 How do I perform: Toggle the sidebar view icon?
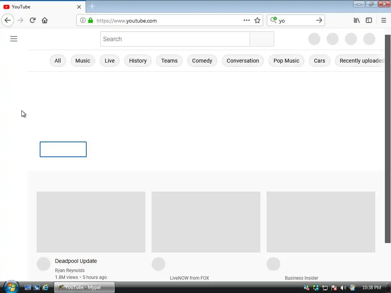click(369, 21)
